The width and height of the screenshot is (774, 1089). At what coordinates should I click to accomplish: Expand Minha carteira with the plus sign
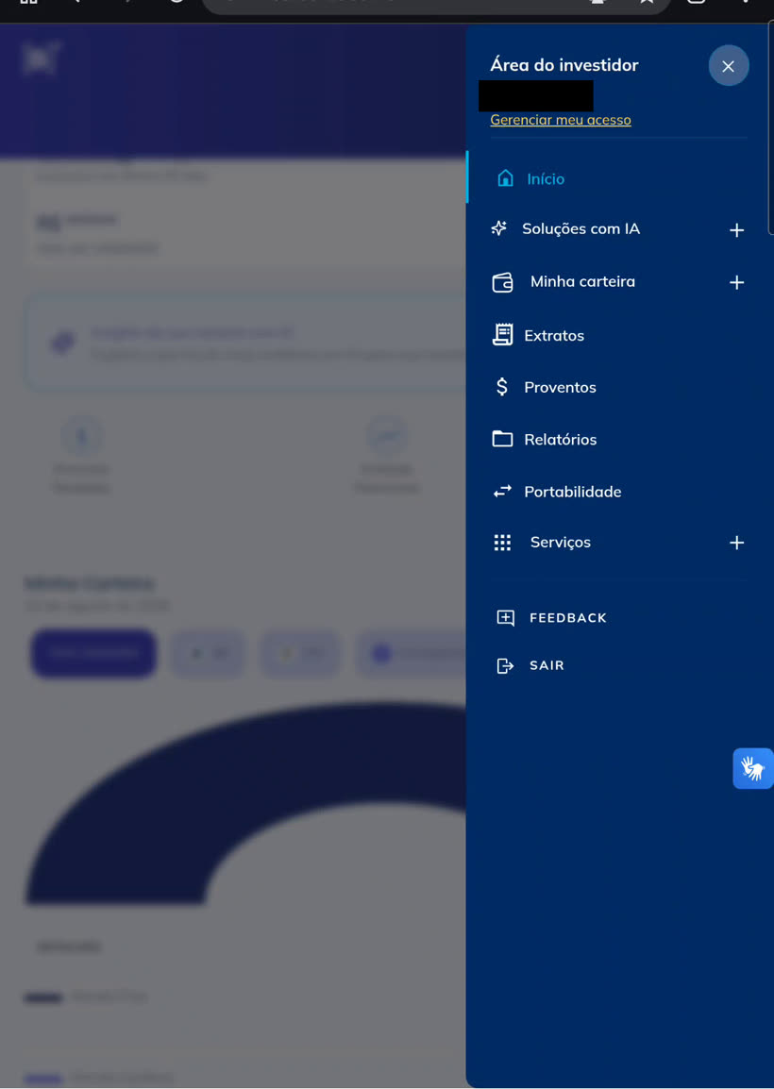pos(736,283)
